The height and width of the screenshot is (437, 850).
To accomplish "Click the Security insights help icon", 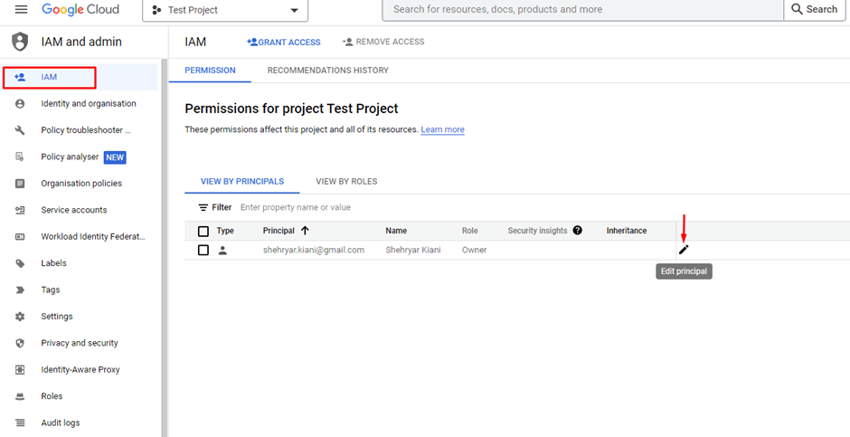I will point(578,231).
